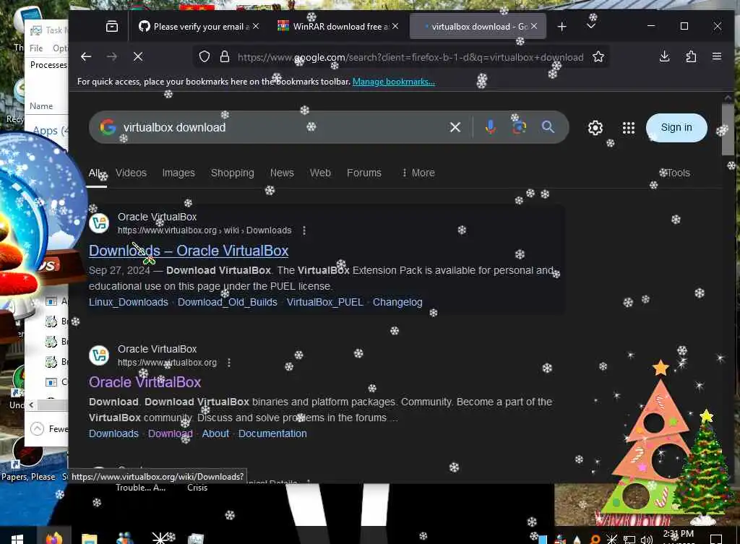The height and width of the screenshot is (544, 740).
Task: Switch to WinRAR download tab
Action: point(334,27)
